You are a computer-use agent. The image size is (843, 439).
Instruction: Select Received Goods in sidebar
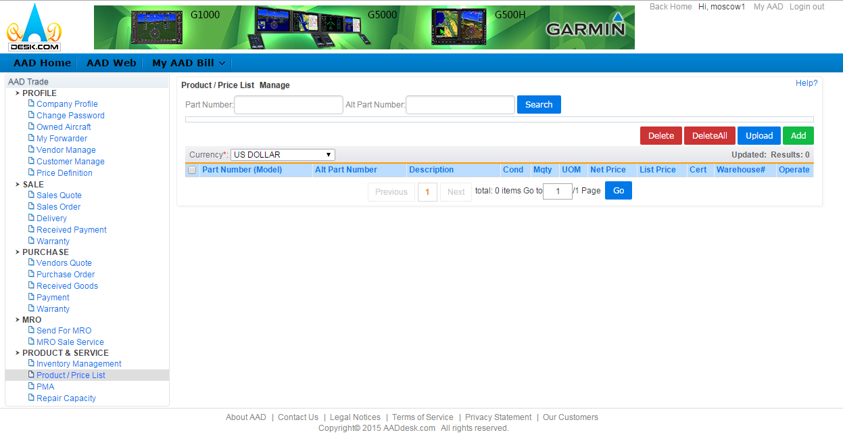pyautogui.click(x=67, y=286)
